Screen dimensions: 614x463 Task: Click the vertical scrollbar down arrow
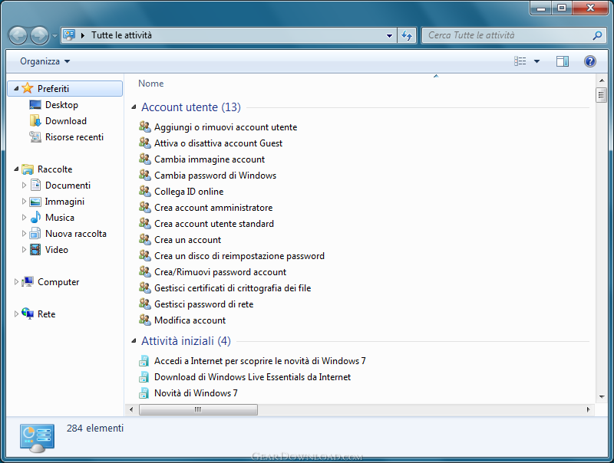602,397
